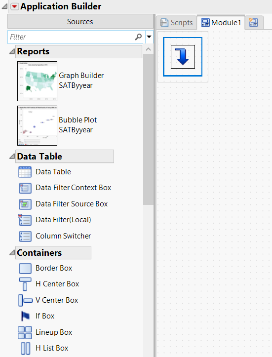Image resolution: width=272 pixels, height=357 pixels.
Task: Select the Data Filter Source Box icon
Action: [x=25, y=204]
